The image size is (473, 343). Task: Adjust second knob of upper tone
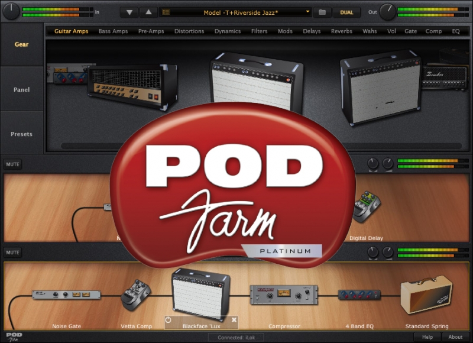pyautogui.click(x=388, y=163)
